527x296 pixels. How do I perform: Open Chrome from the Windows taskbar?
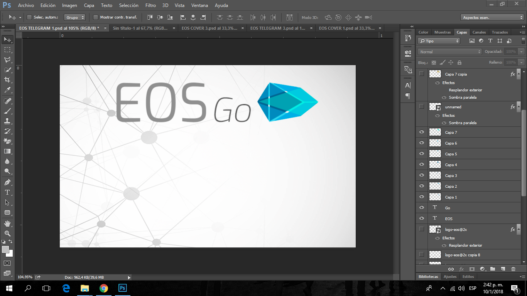(104, 288)
